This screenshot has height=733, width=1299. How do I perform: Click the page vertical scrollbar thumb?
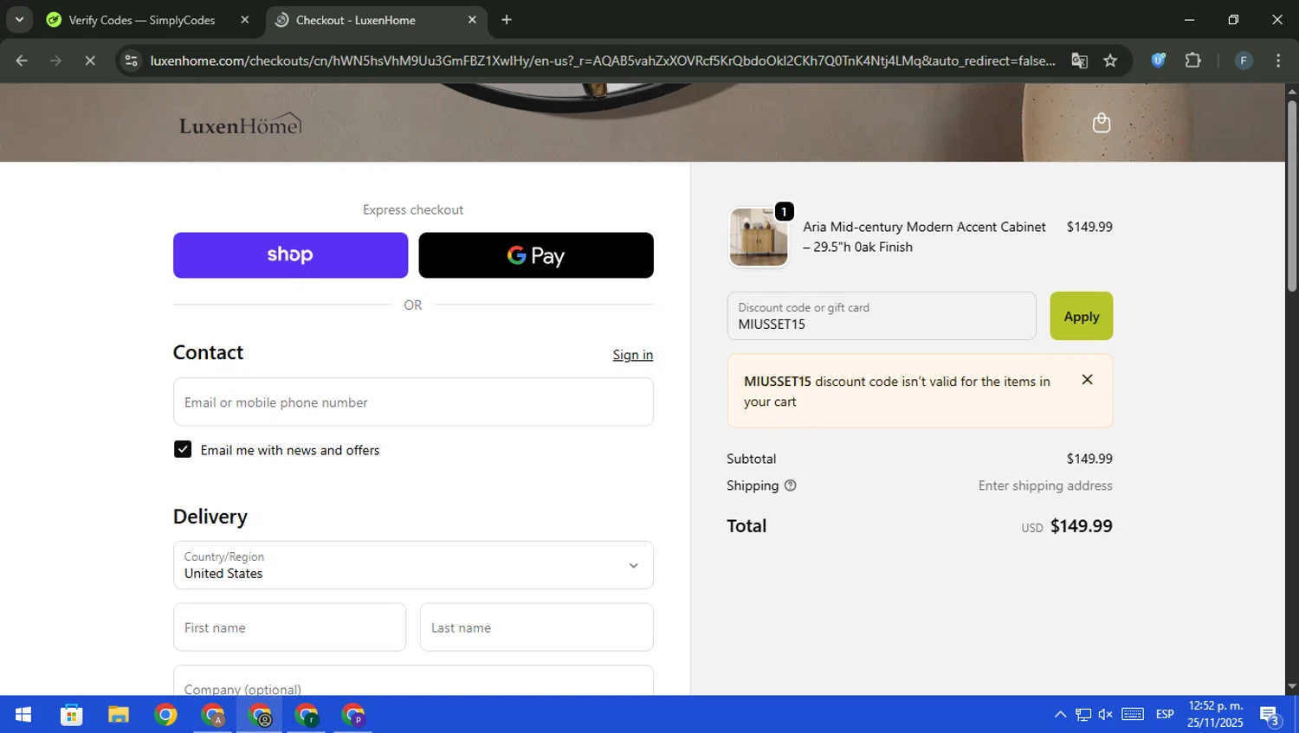pyautogui.click(x=1292, y=196)
